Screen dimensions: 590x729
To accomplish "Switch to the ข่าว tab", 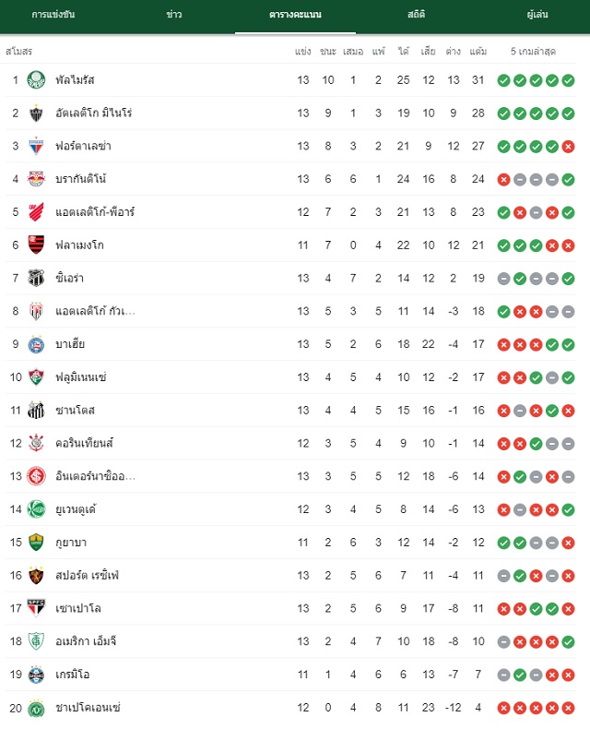I will tap(174, 15).
